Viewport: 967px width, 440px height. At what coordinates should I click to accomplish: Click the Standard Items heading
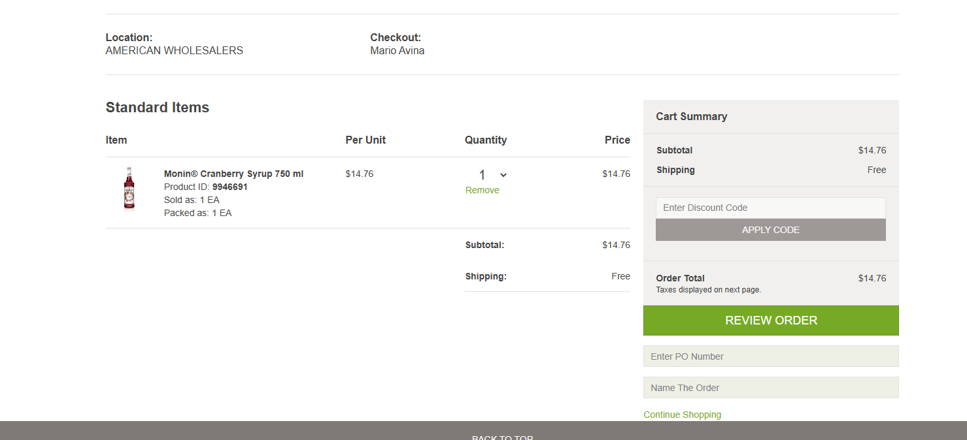[x=158, y=108]
